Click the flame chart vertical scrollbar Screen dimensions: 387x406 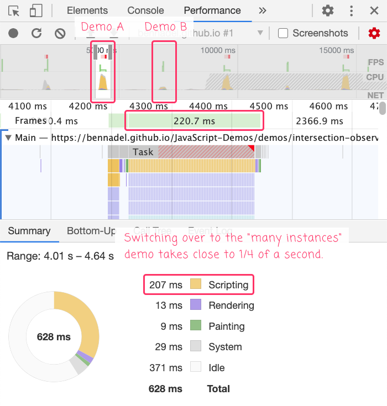coord(383,108)
